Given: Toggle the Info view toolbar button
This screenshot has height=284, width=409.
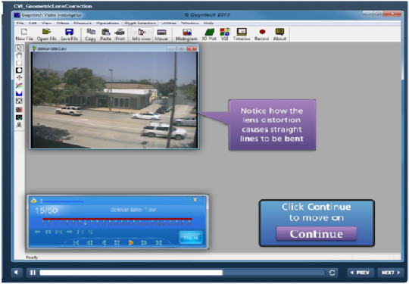Looking at the screenshot, I should (142, 34).
